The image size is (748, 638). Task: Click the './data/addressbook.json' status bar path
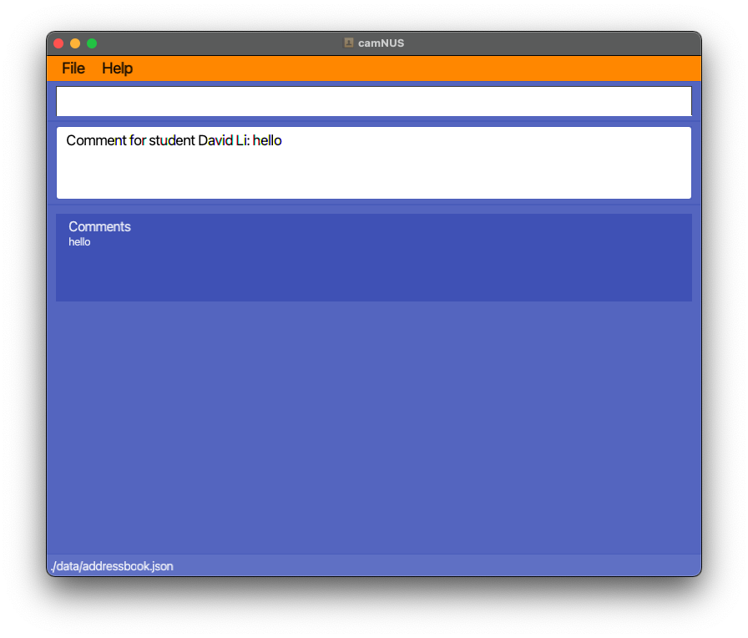pyautogui.click(x=112, y=566)
